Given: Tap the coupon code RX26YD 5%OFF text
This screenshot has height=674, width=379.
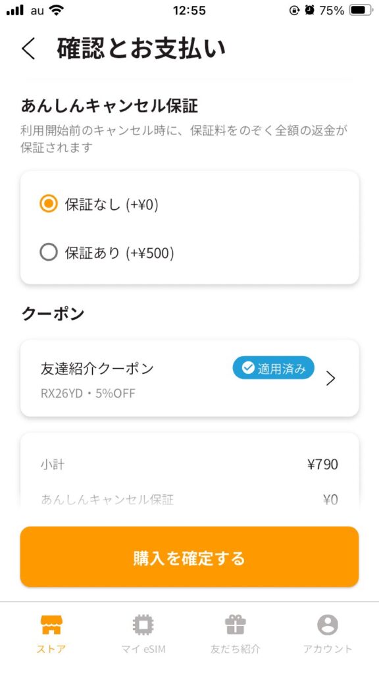Looking at the screenshot, I should (x=88, y=394).
